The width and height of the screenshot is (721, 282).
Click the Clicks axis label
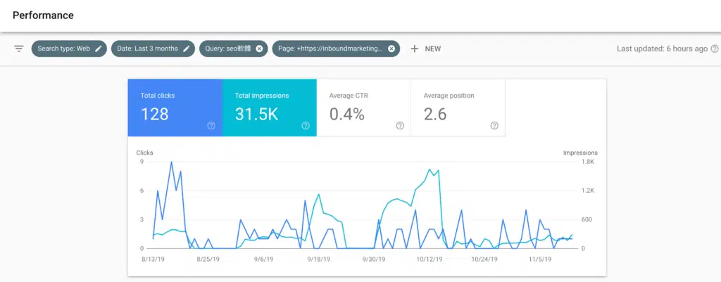click(145, 153)
